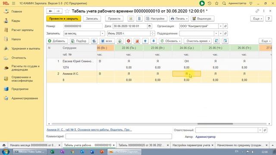Click the Комментарий input field
This screenshot has height=155, width=276.
119,136
